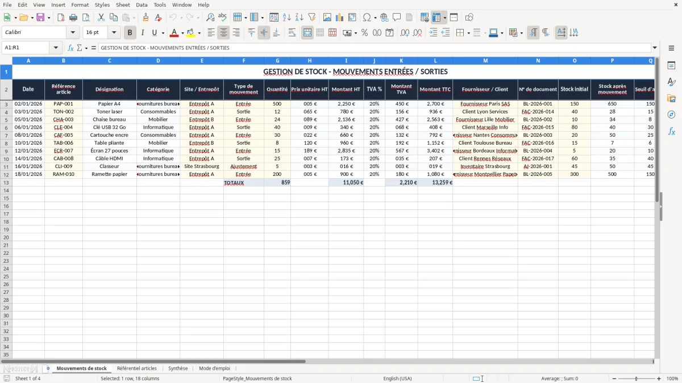The image size is (682, 383).
Task: Click the Draw Functions shapes icon
Action: tap(469, 18)
